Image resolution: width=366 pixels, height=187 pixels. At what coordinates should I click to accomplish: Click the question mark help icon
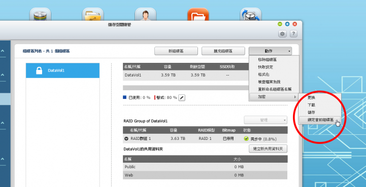coord(293,34)
